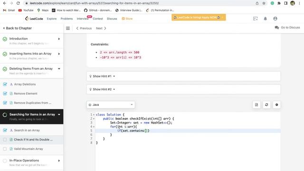304x171 pixels.
Task: Open Remove Element problem
Action: point(26,94)
